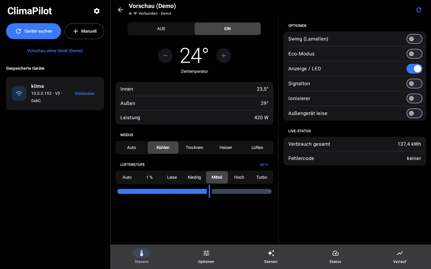Open the Steuern thermometer tab
The height and width of the screenshot is (269, 431).
142,256
